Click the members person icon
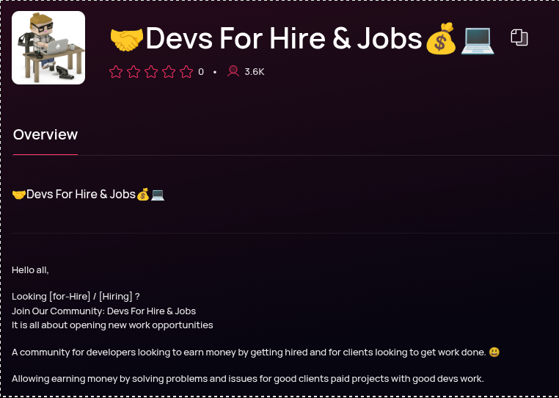The height and width of the screenshot is (398, 559). click(233, 71)
